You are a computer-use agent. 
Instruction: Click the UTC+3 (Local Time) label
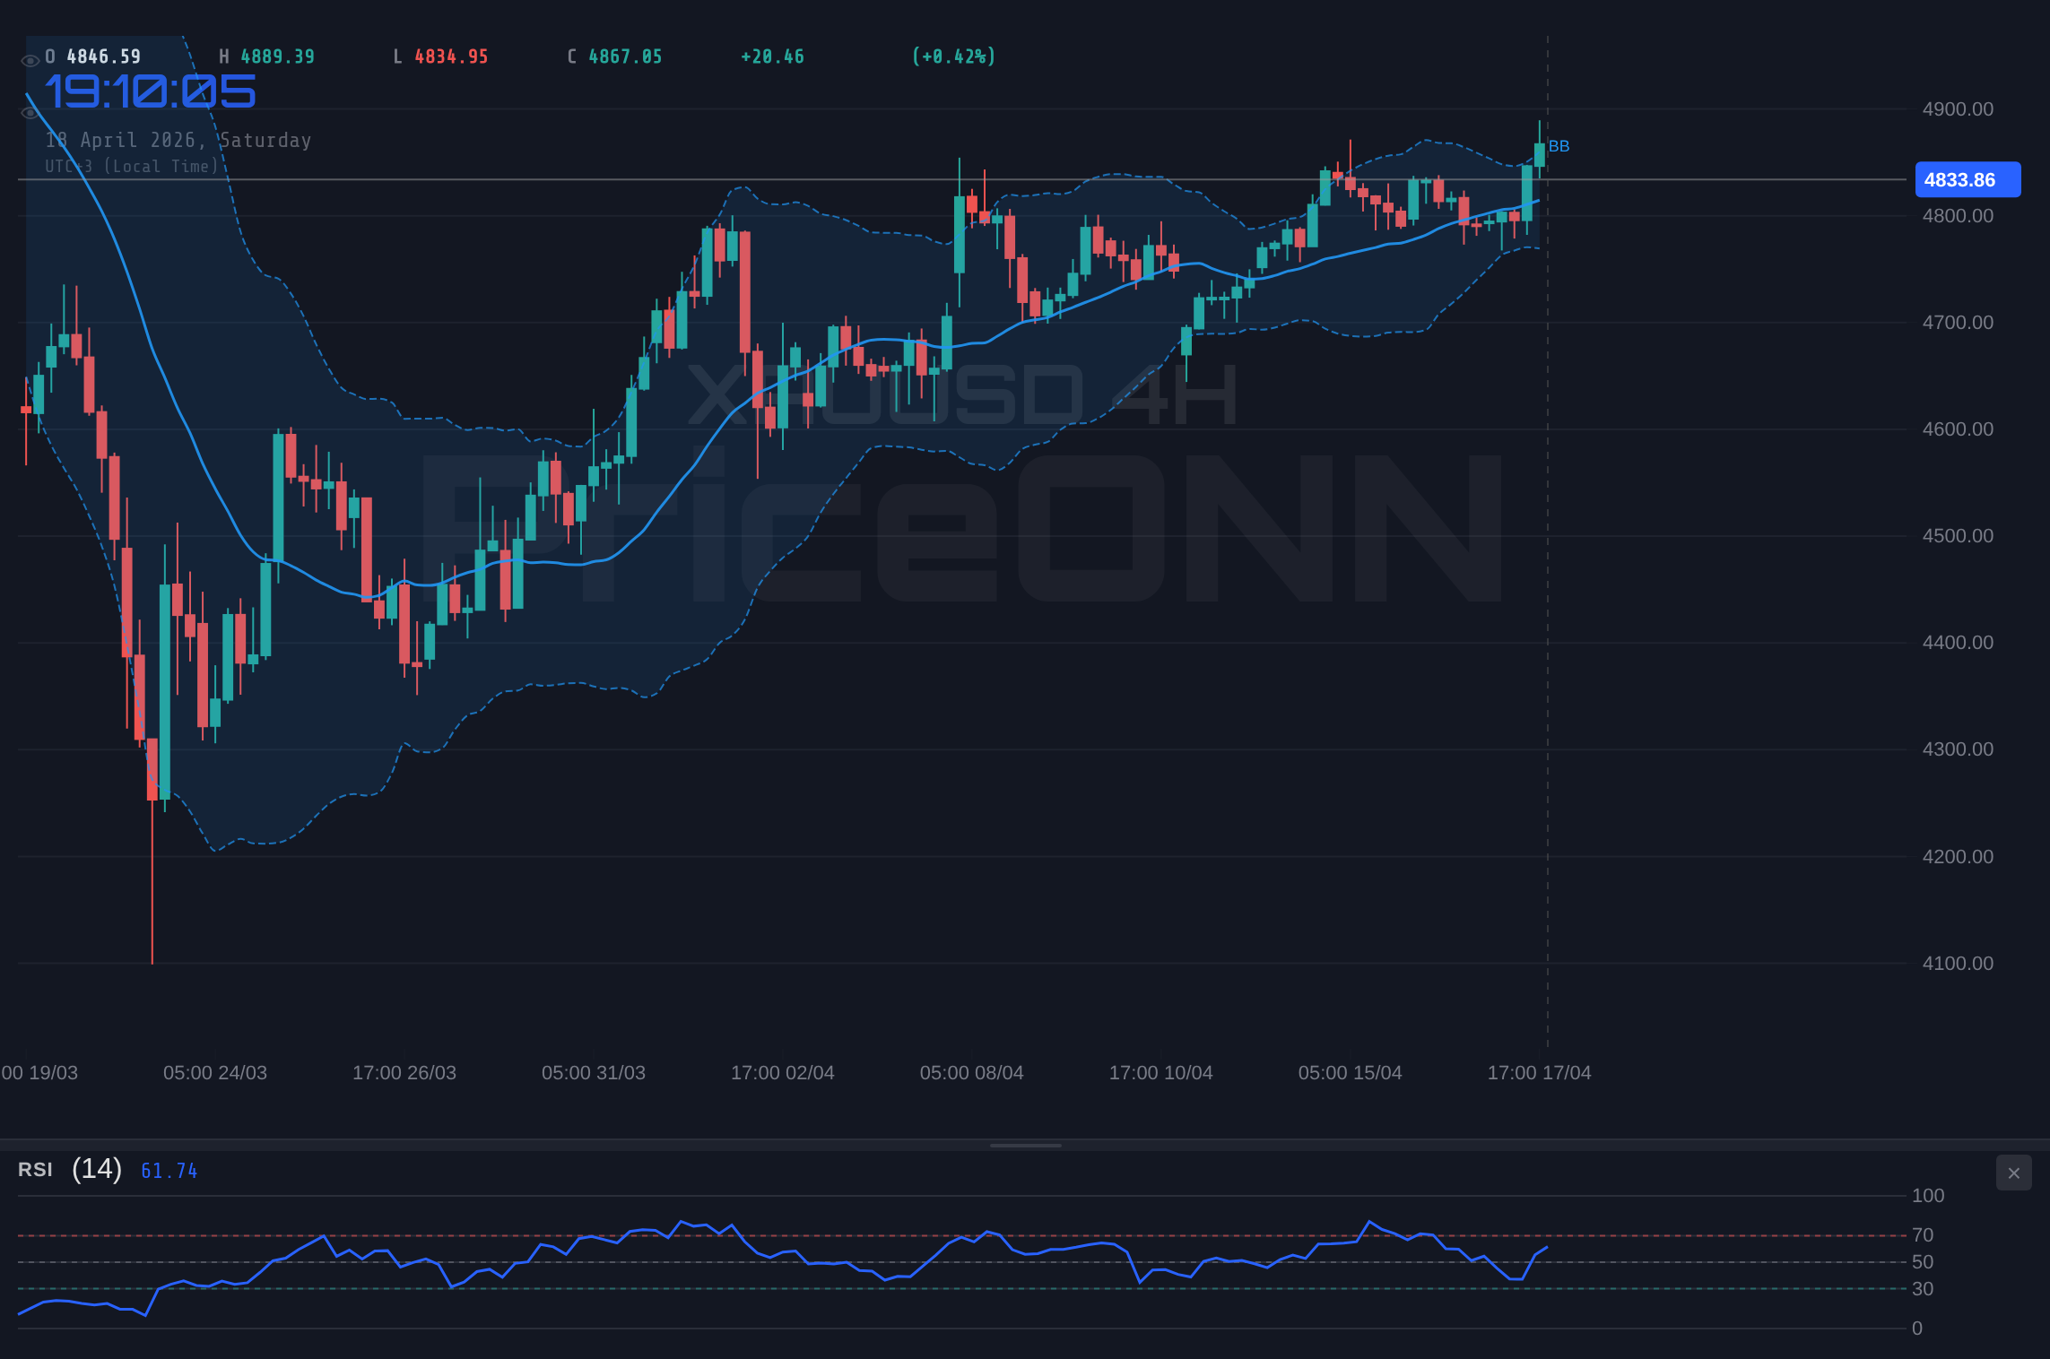tap(132, 167)
